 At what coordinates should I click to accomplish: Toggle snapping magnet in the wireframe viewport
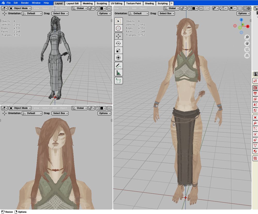pyautogui.click(x=98, y=8)
